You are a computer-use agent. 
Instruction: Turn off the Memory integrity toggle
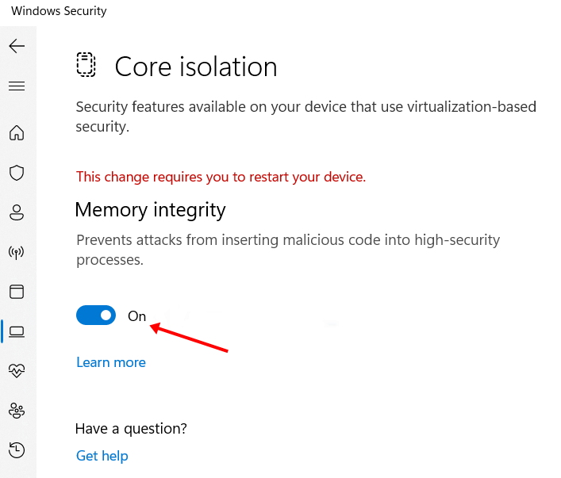(96, 315)
